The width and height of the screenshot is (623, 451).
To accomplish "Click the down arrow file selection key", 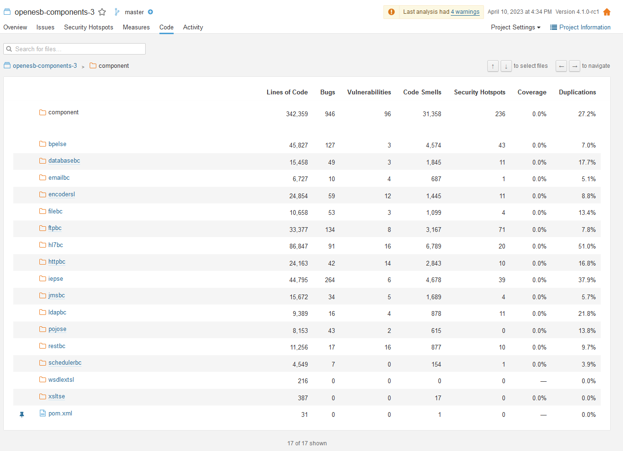I will click(x=506, y=66).
